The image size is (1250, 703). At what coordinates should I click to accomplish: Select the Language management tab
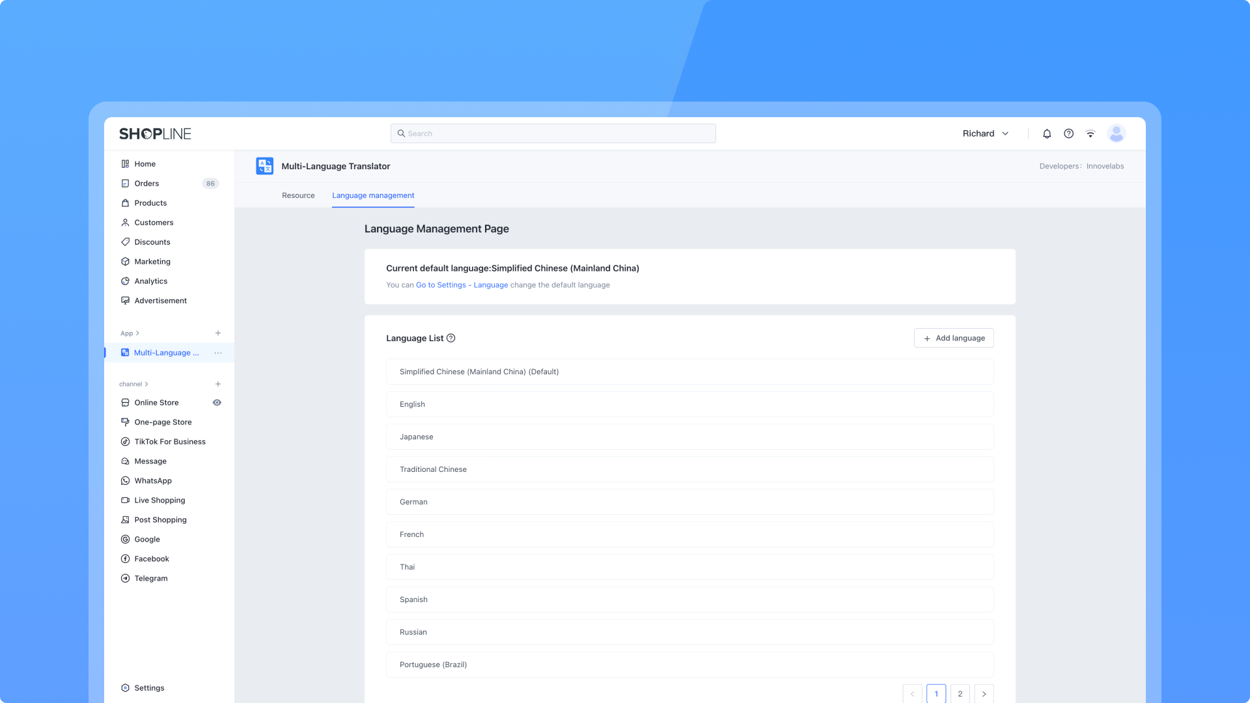(x=373, y=195)
